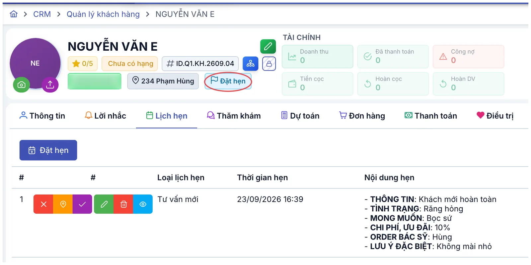Click the purple checkmark confirm icon
The width and height of the screenshot is (531, 265).
pos(82,204)
